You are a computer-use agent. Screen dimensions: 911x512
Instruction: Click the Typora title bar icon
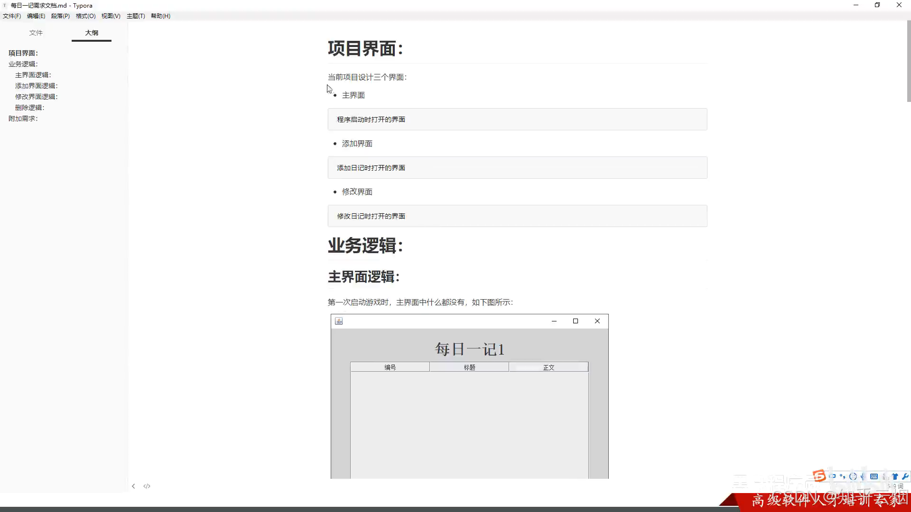pos(5,5)
